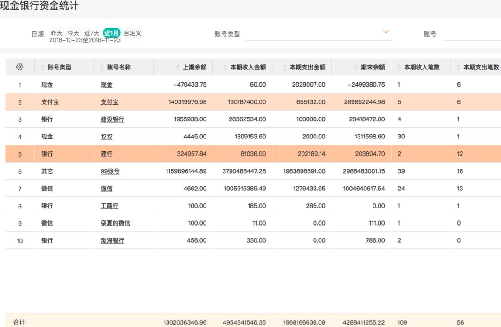Sort by 本期支出笔数 column arrows

[458, 67]
